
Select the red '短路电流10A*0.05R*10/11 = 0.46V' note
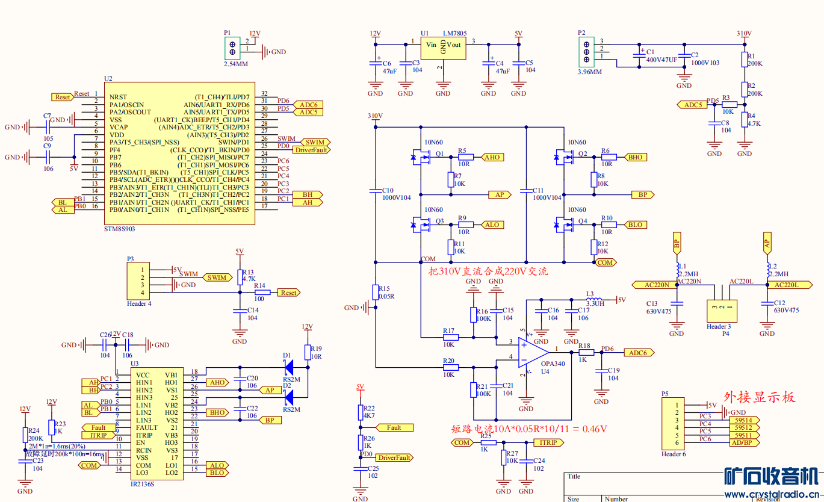pyautogui.click(x=529, y=429)
